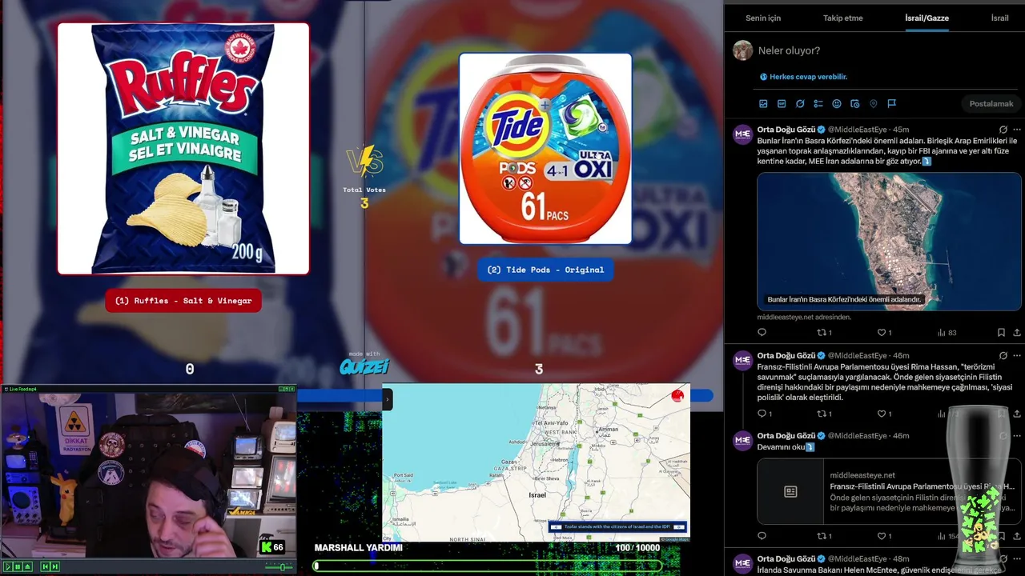Retweet the 45m Iran islands tweet
The image size is (1025, 576).
click(x=824, y=333)
